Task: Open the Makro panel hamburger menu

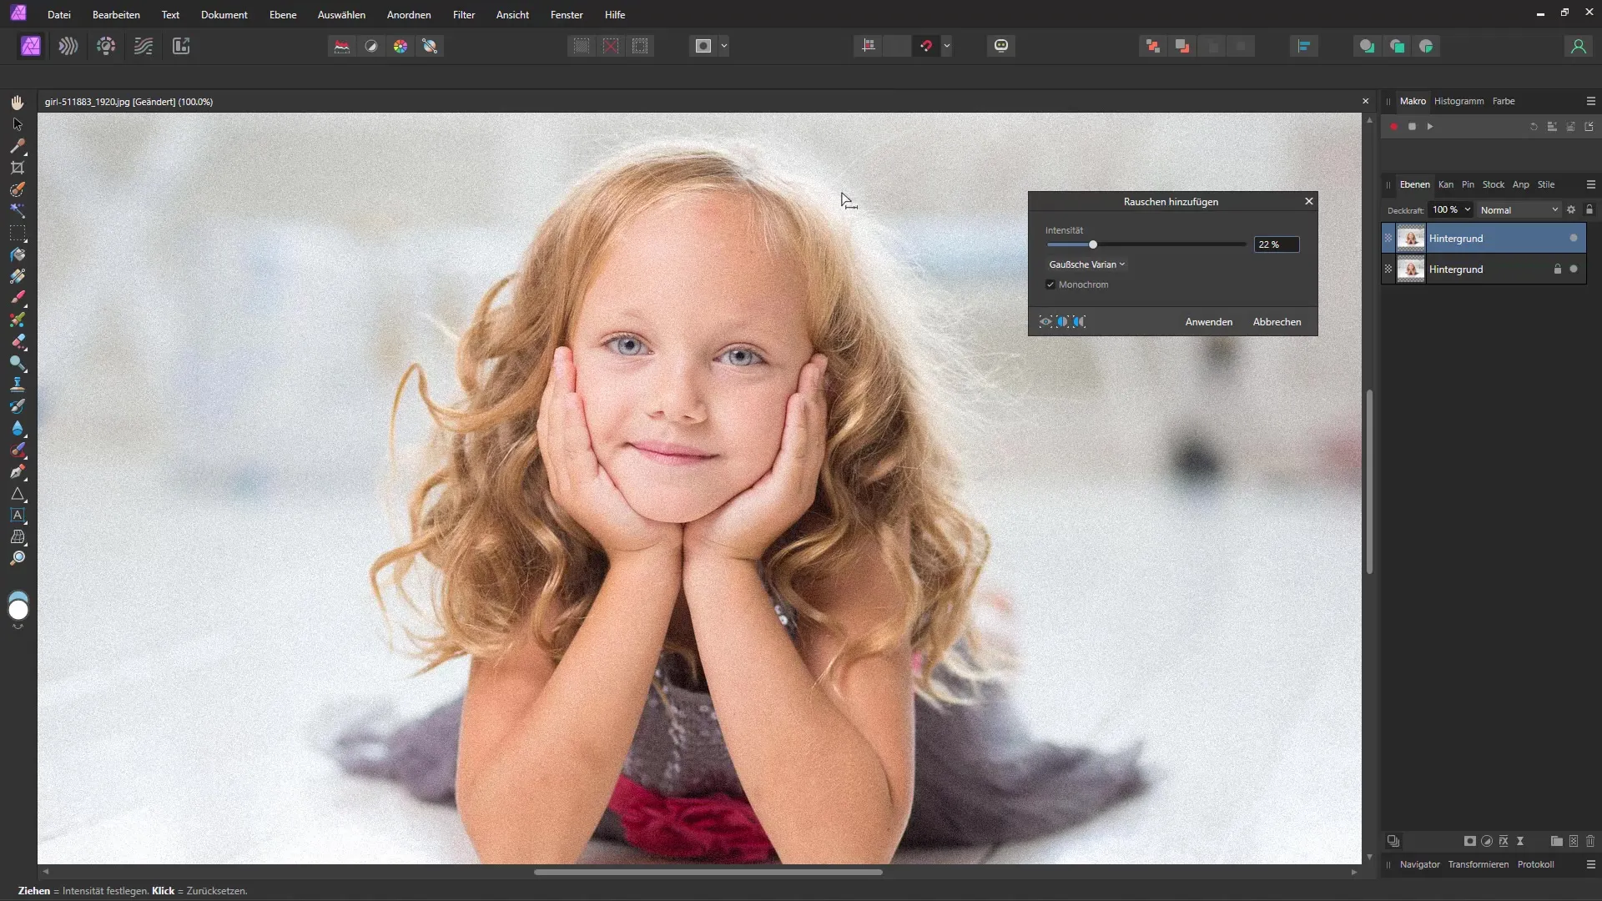Action: tap(1590, 101)
